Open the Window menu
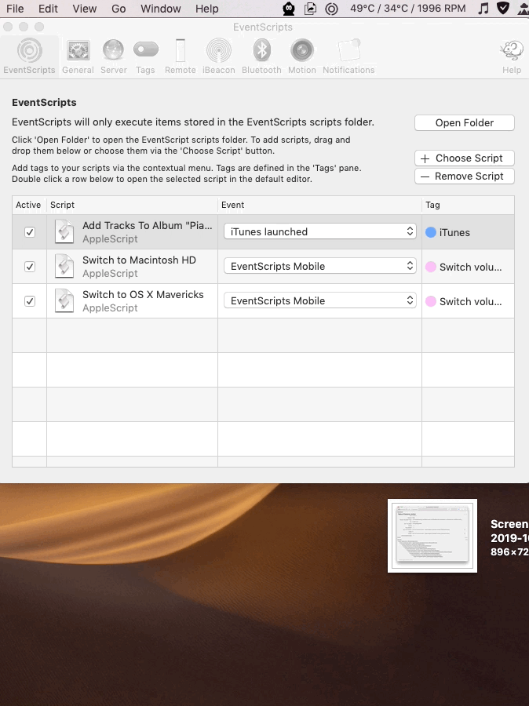The image size is (529, 706). 160,9
